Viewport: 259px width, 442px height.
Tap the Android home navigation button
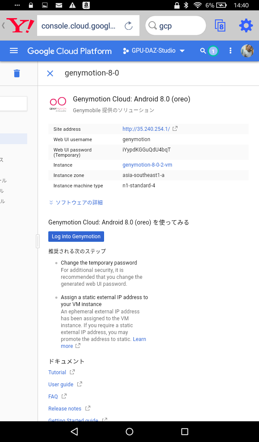click(129, 431)
